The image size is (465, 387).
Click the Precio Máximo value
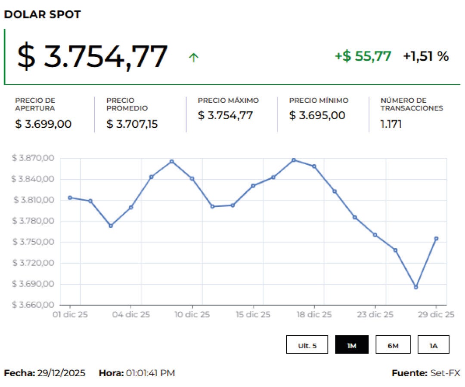click(225, 116)
